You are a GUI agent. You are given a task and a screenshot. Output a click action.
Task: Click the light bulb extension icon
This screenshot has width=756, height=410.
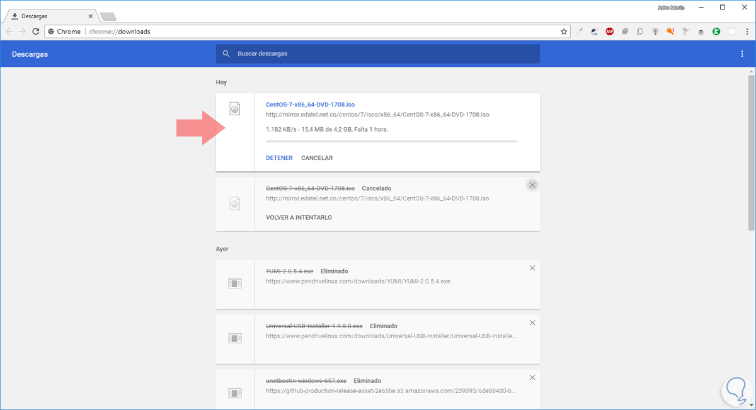(x=655, y=31)
